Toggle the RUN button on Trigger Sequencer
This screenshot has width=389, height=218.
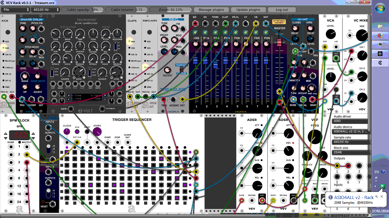click(x=77, y=132)
